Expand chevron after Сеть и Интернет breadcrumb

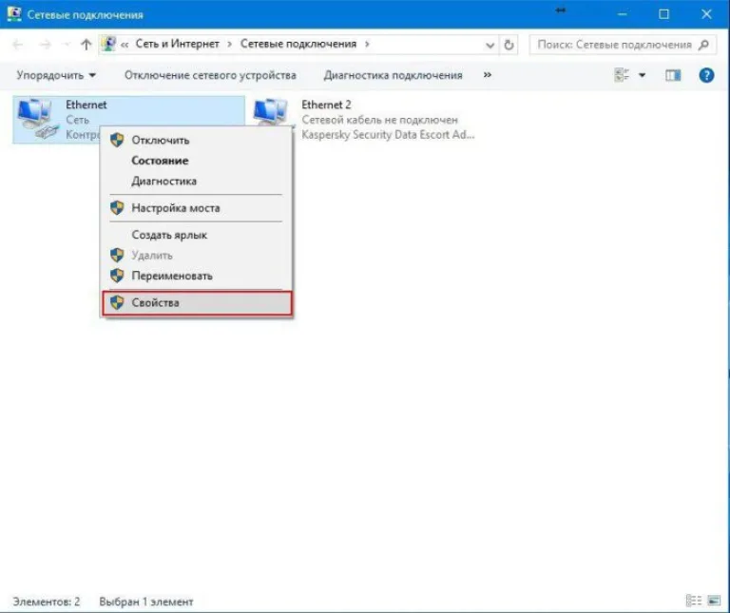tap(229, 45)
